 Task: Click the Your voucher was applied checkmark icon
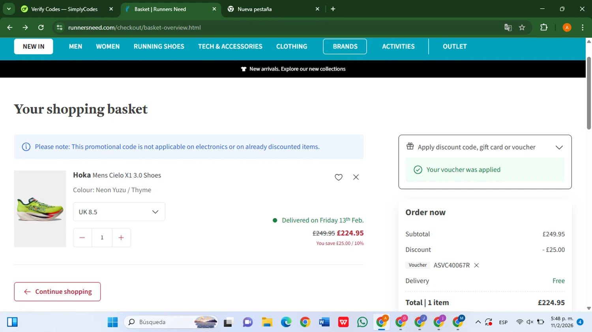pyautogui.click(x=418, y=170)
